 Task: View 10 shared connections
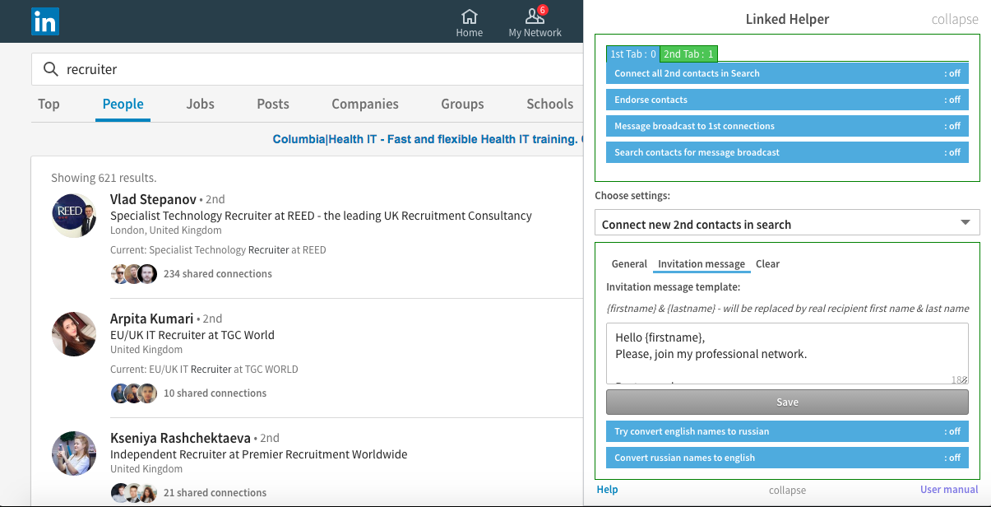[215, 393]
